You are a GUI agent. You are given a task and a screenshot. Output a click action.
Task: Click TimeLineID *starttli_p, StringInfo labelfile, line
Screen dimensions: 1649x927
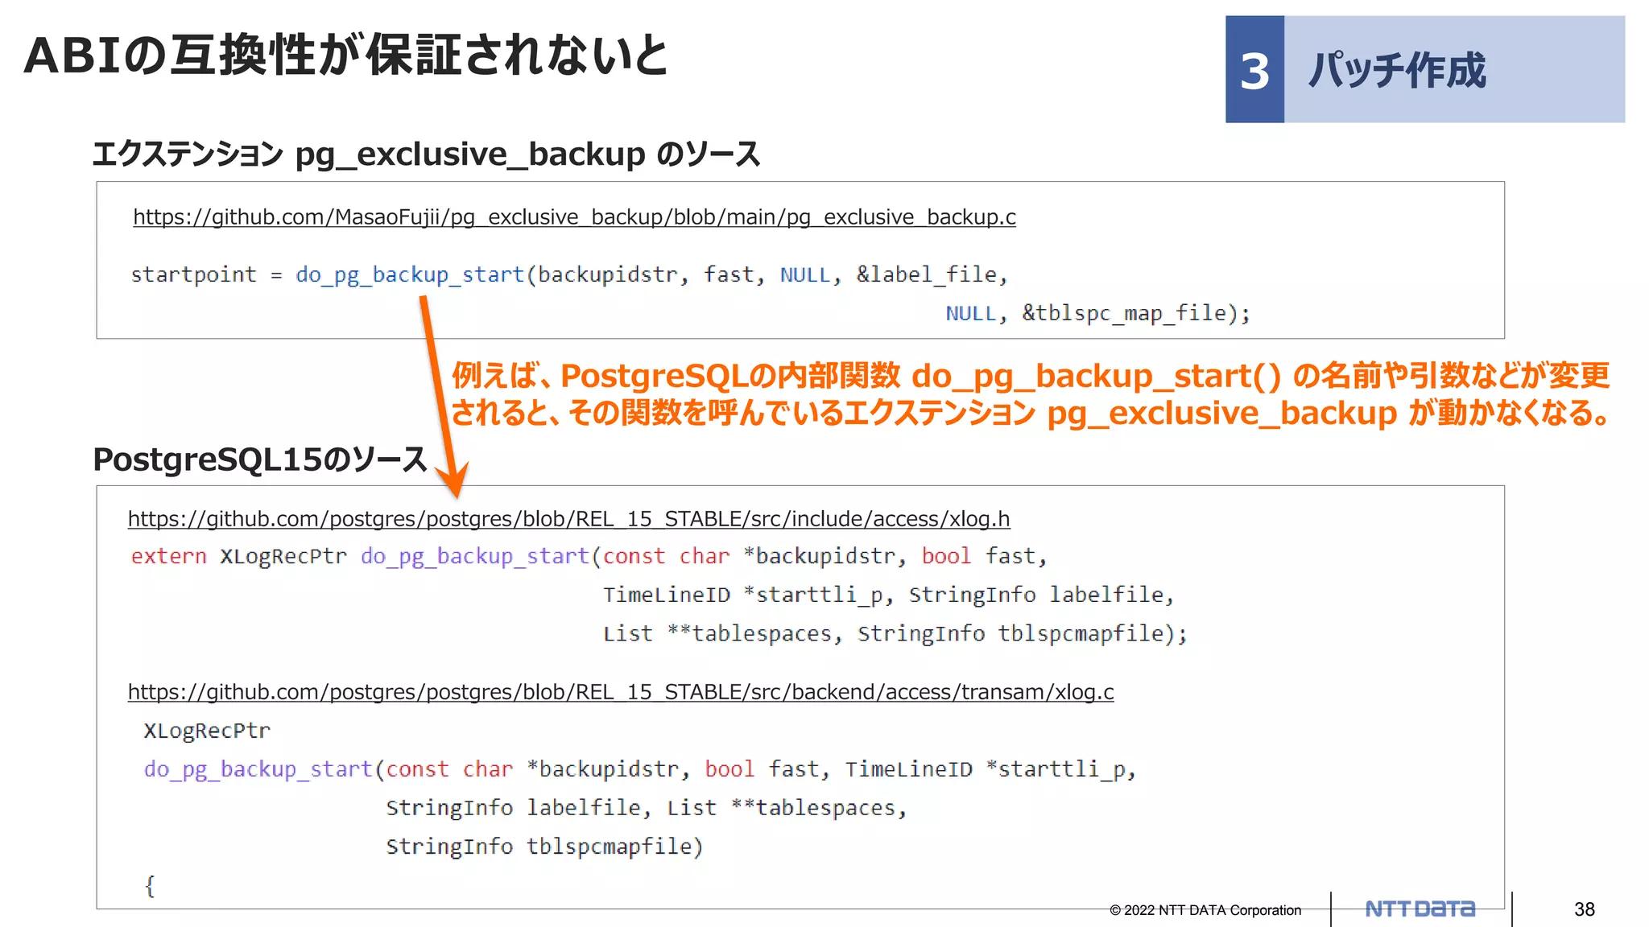(x=889, y=595)
